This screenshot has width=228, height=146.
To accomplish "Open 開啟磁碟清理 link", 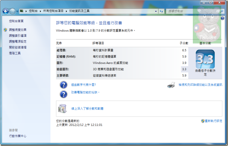I will point(18,47).
